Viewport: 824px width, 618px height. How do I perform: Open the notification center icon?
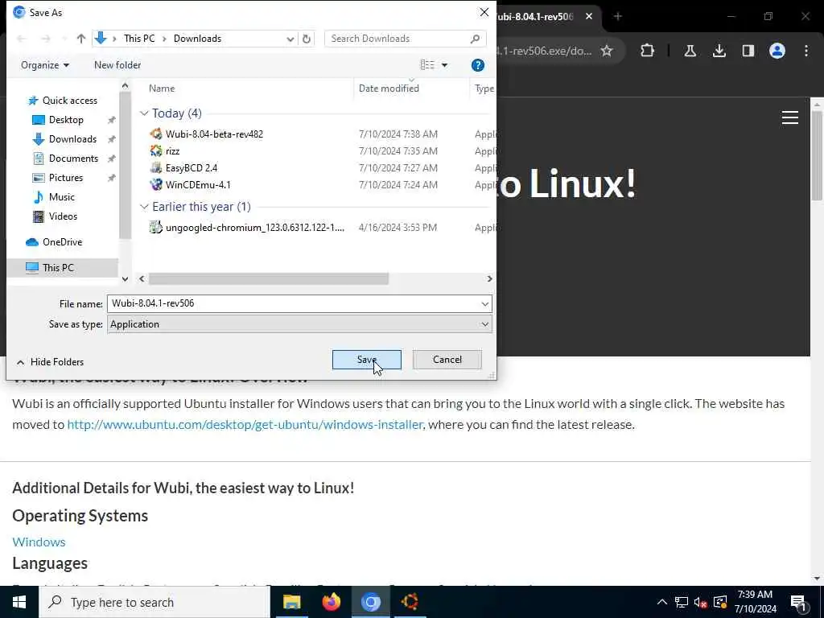(799, 602)
